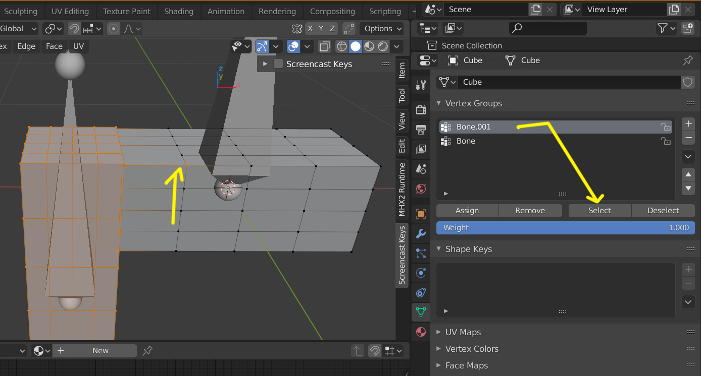
Task: Toggle lock on Bone.001 vertex group
Action: (666, 127)
